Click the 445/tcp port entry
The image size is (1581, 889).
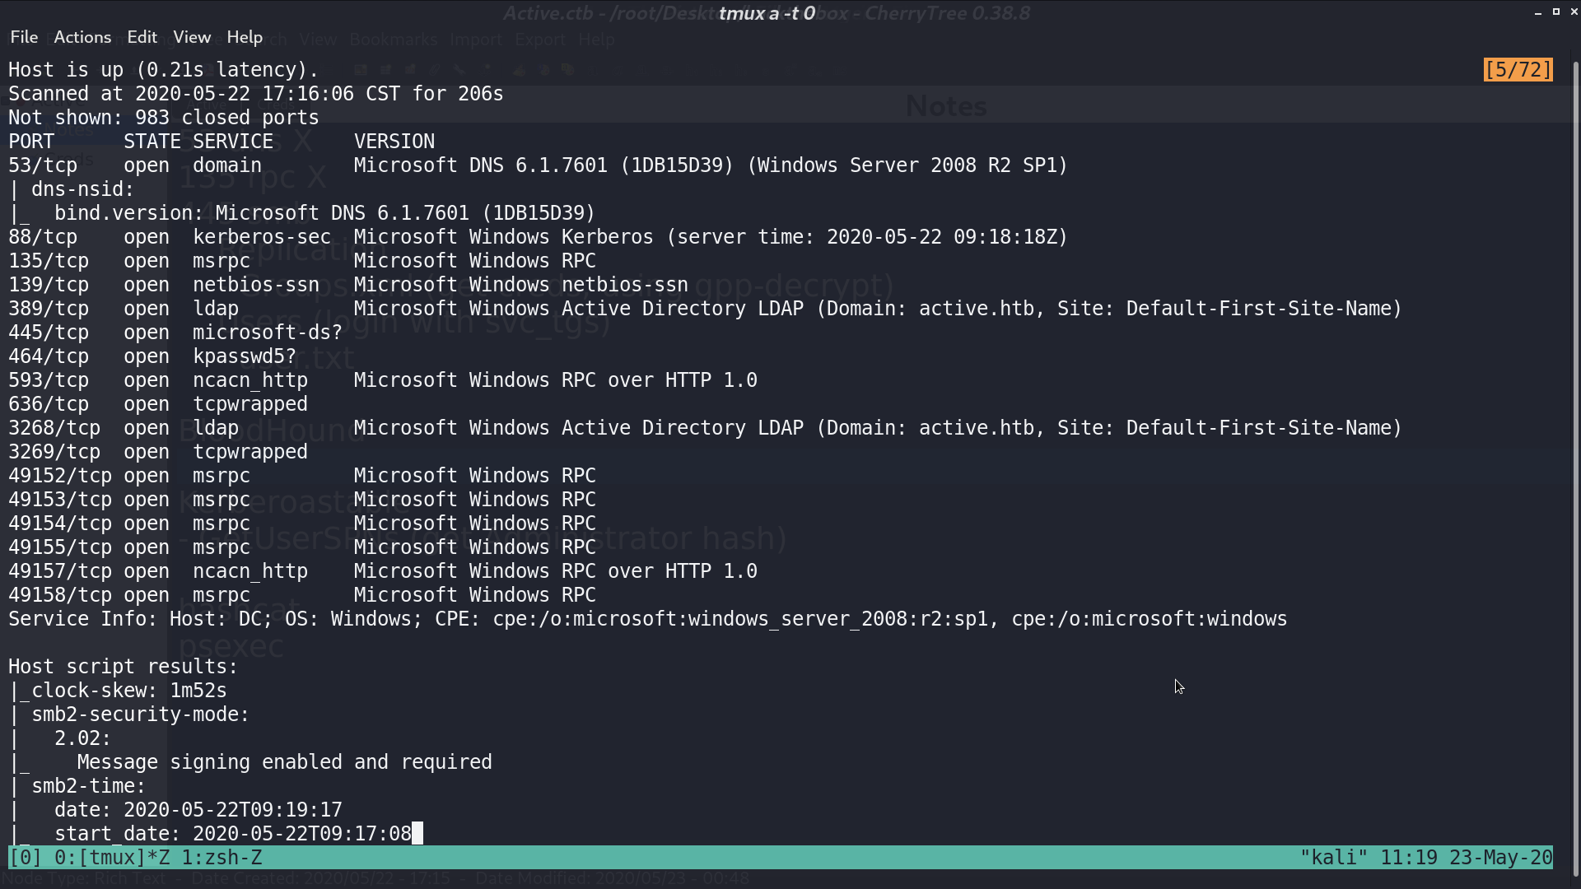49,333
